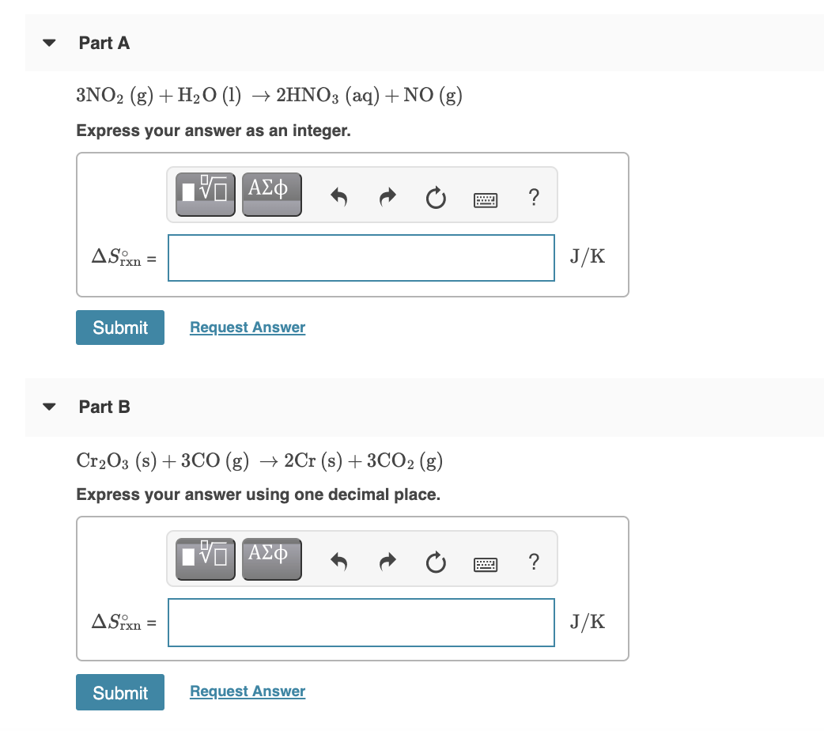The height and width of the screenshot is (731, 824).
Task: Reset the Part B answer field
Action: [436, 563]
